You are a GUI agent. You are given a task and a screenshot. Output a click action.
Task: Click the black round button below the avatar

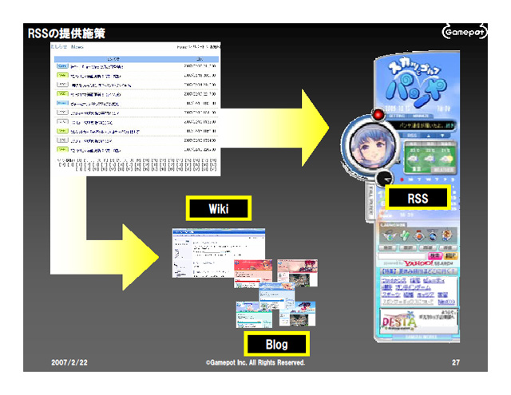pyautogui.click(x=383, y=179)
